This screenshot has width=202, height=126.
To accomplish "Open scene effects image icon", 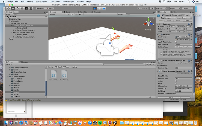I will coord(80,14).
